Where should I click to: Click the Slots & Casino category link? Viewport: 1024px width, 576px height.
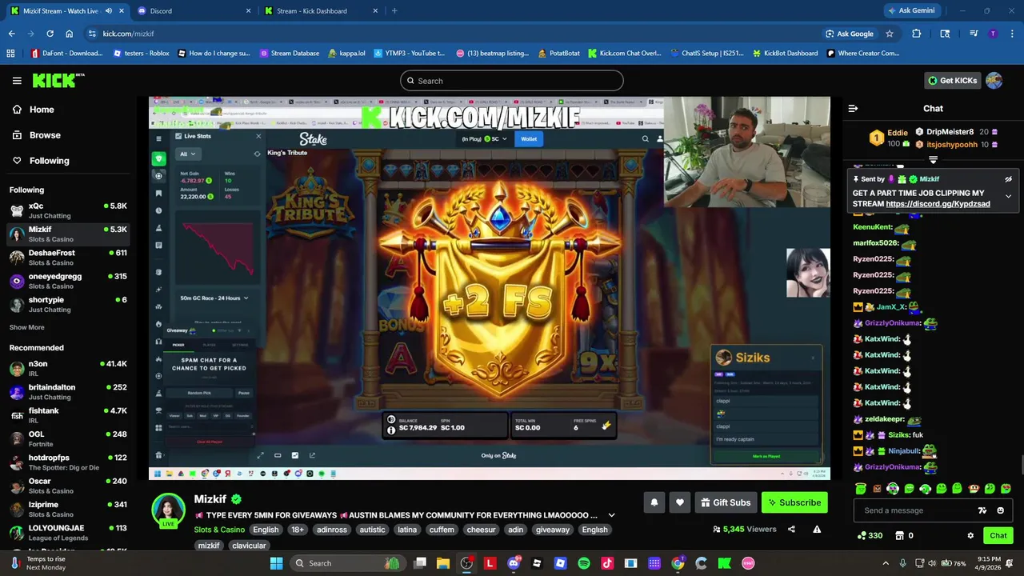[219, 530]
